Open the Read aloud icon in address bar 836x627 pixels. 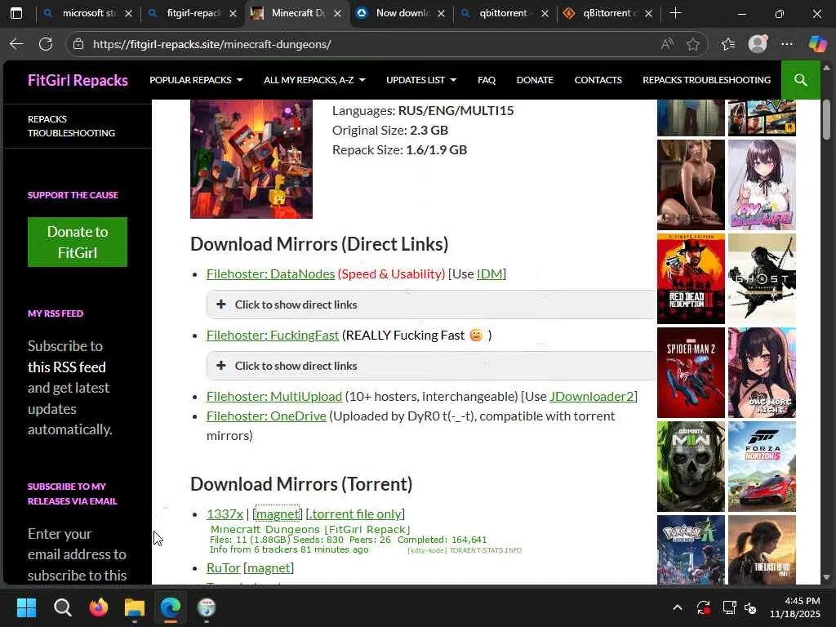pos(666,44)
